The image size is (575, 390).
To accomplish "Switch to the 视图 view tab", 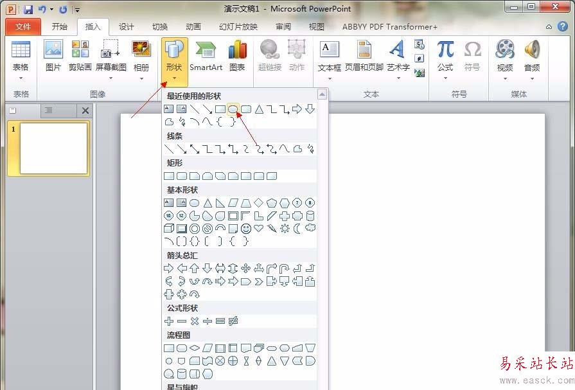I will coord(317,27).
